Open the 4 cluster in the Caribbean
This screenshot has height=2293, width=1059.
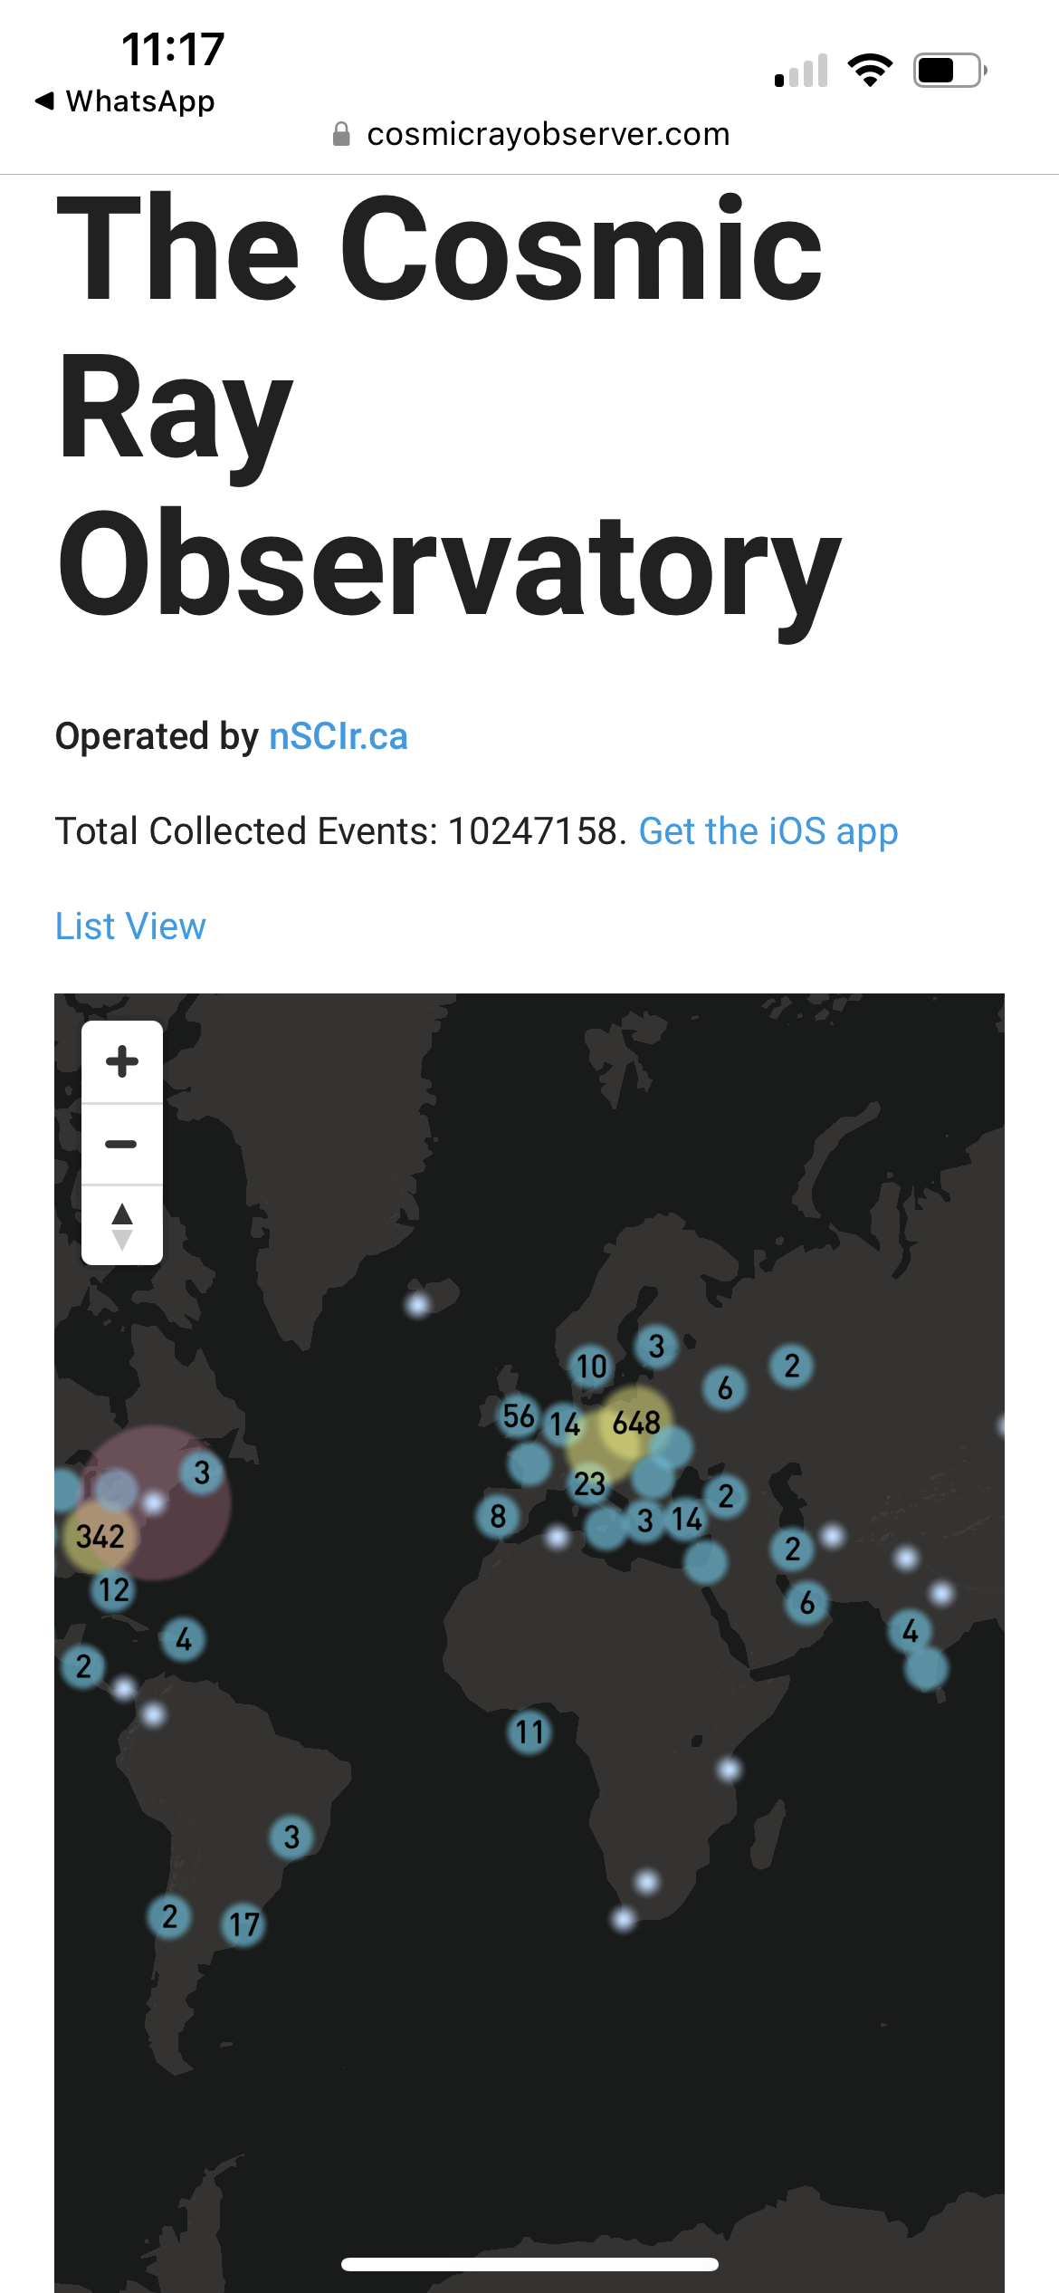(184, 1638)
